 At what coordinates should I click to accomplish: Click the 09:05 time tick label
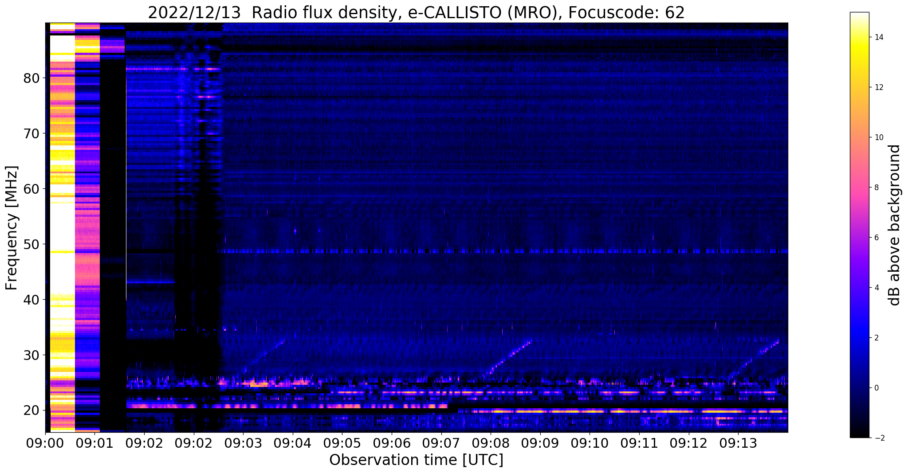[x=342, y=444]
